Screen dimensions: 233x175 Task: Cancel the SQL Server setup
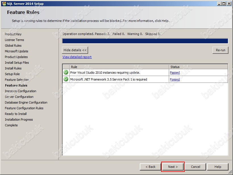click(195, 167)
